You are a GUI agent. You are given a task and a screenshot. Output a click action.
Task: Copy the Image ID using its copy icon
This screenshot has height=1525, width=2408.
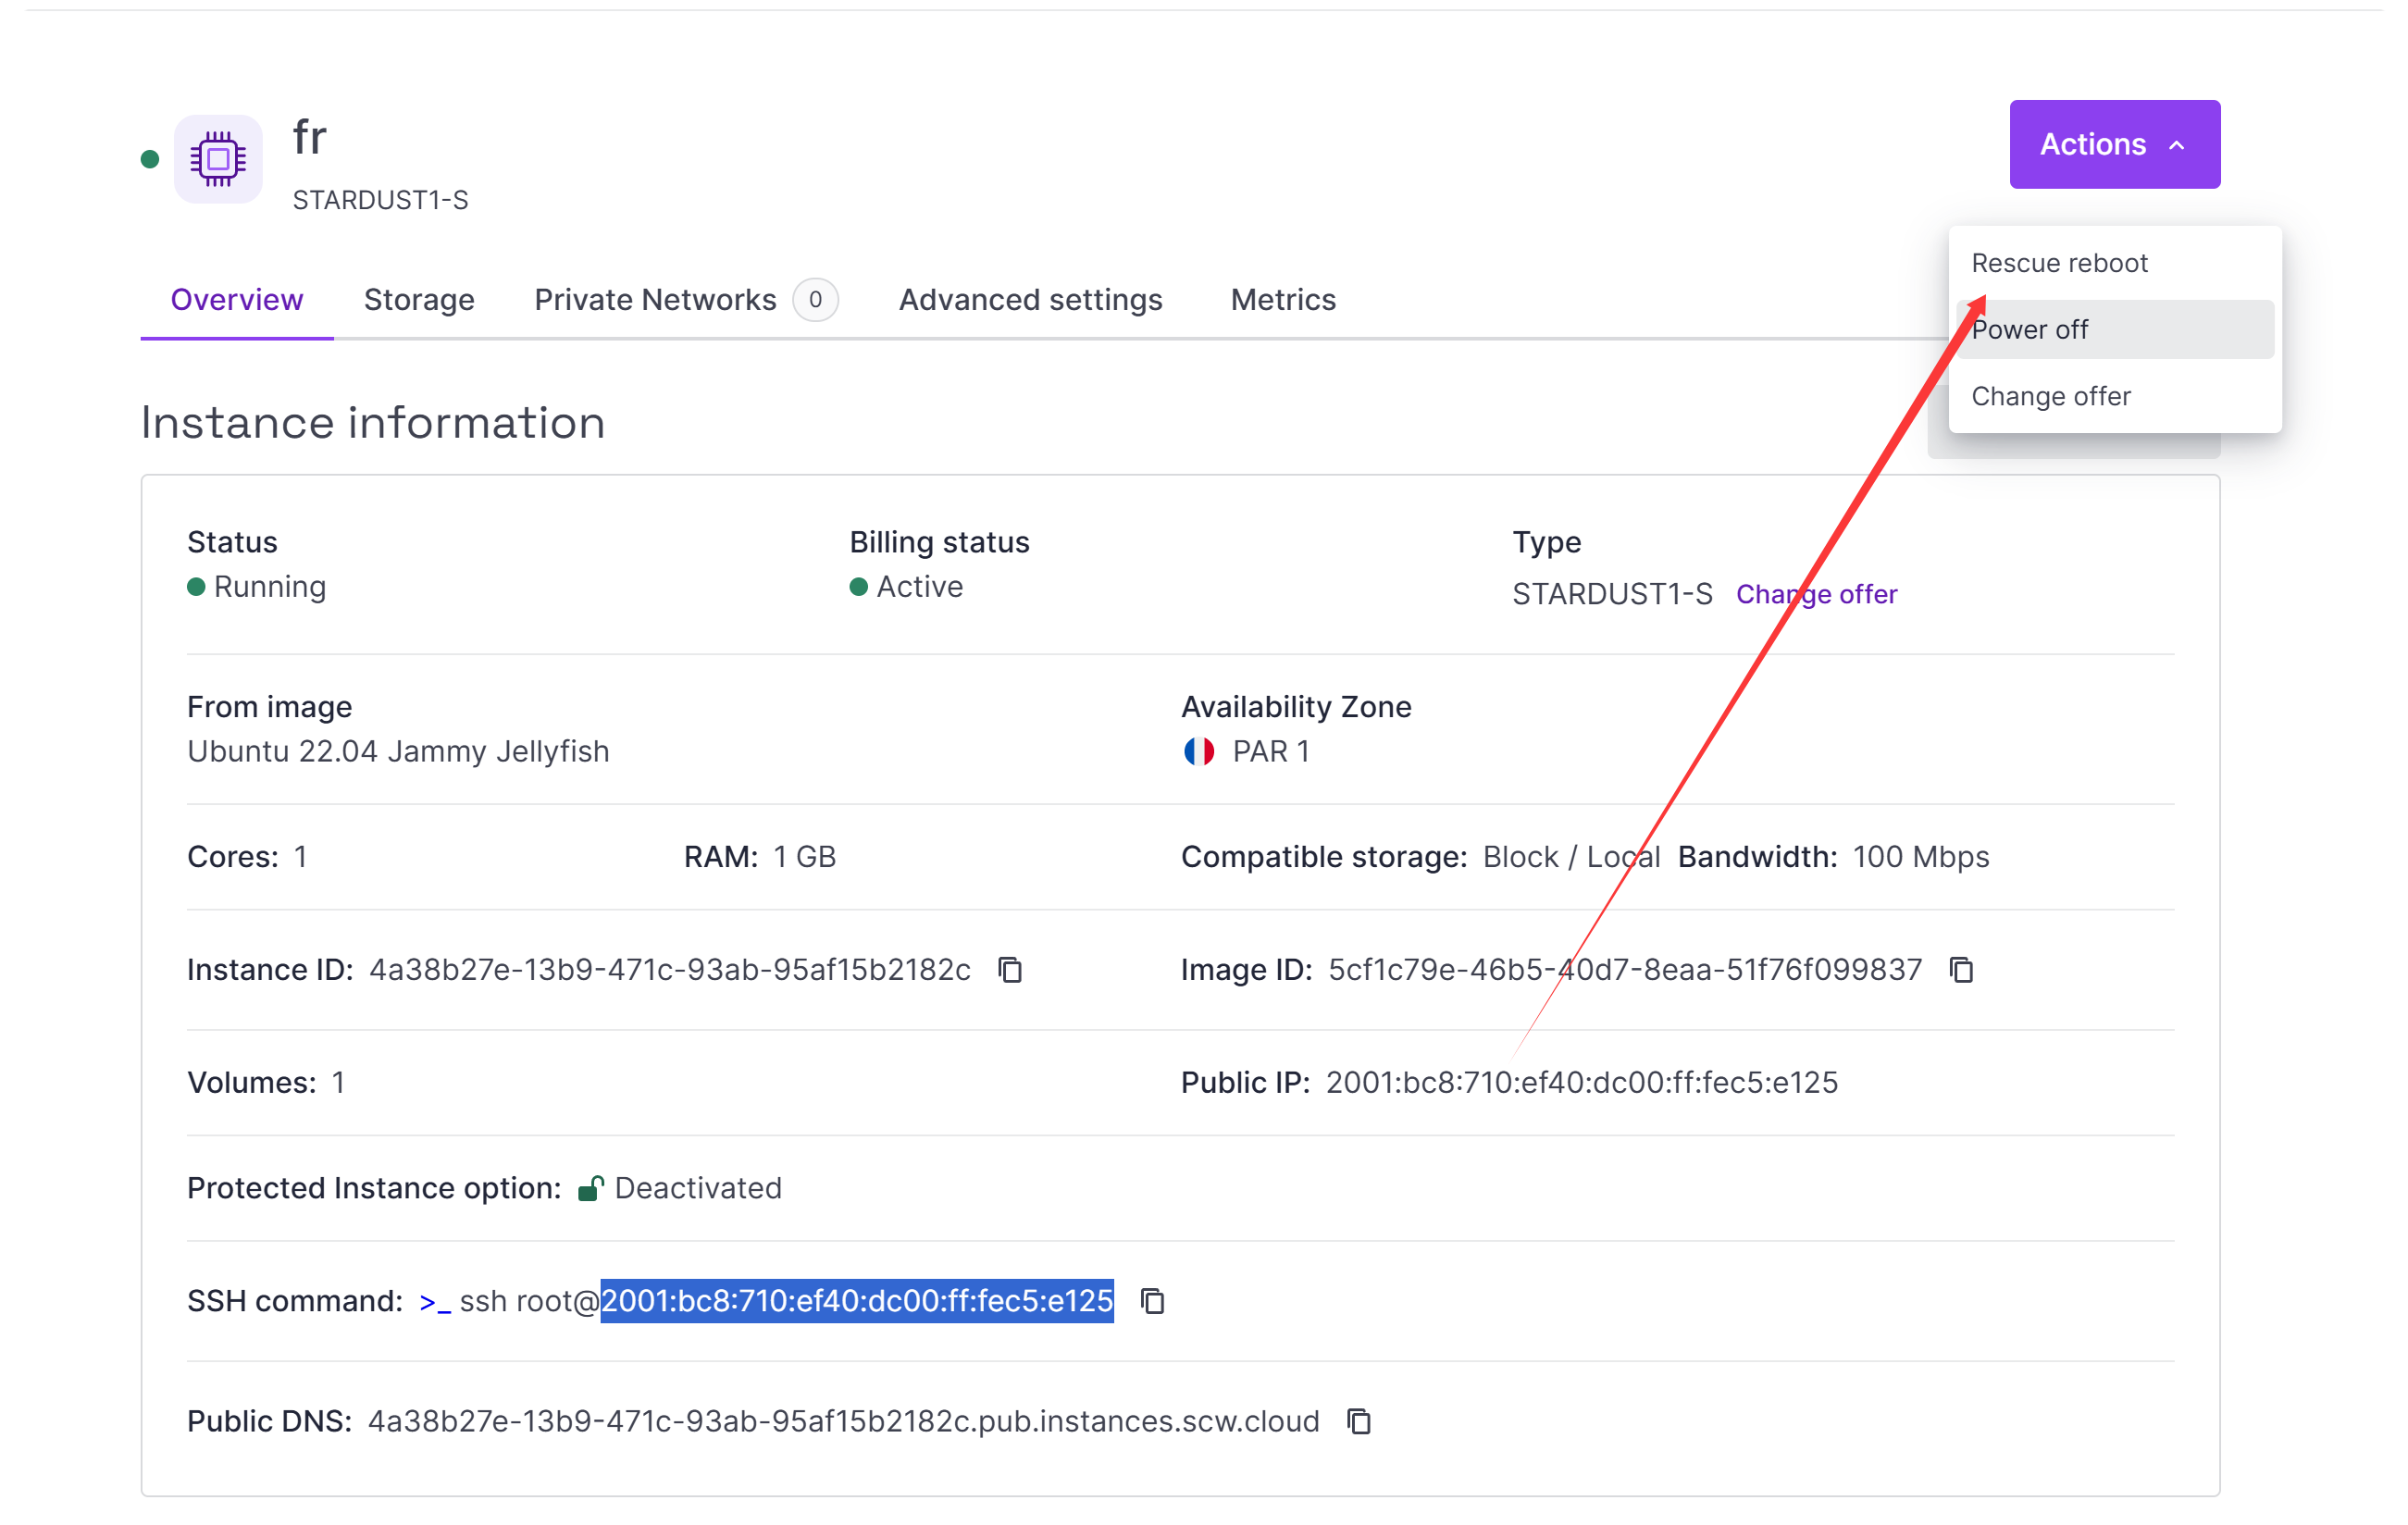tap(1961, 970)
